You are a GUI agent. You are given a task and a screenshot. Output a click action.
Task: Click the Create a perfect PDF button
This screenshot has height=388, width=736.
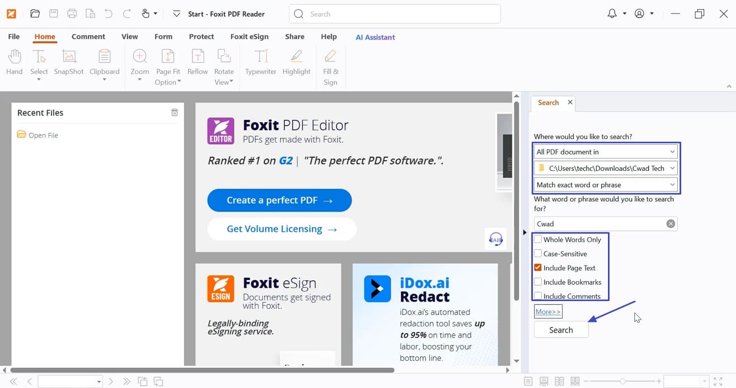[279, 200]
